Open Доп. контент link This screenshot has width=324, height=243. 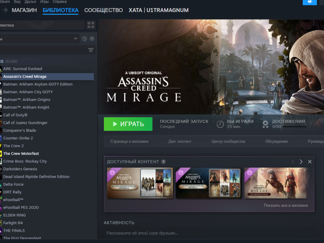click(x=180, y=141)
